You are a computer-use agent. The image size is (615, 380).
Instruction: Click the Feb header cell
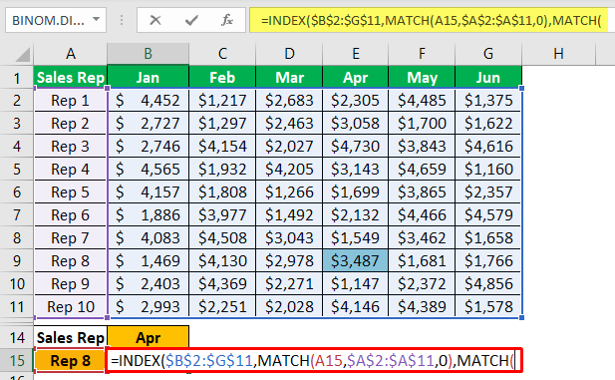pos(222,78)
